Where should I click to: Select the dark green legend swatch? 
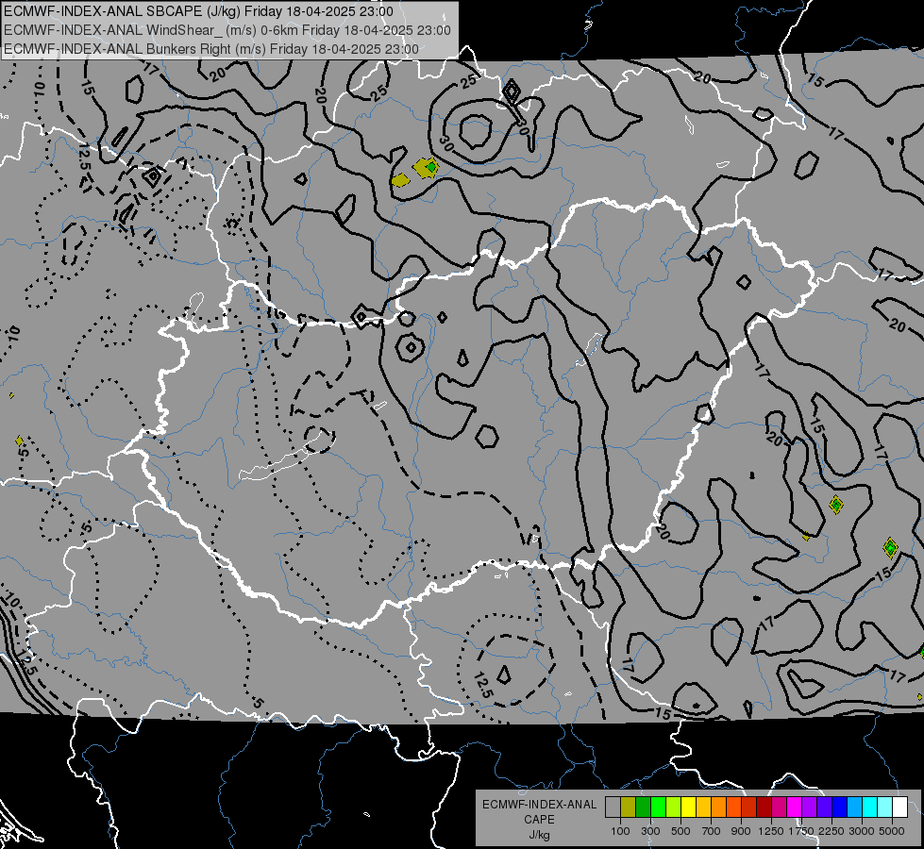[643, 807]
